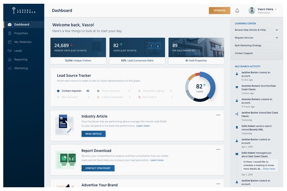Click the Properties building icon in sidebar
Screen dimensions: 287x191
click(10, 33)
